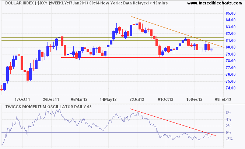Click the 74.00 price axis label

pyautogui.click(x=231, y=88)
